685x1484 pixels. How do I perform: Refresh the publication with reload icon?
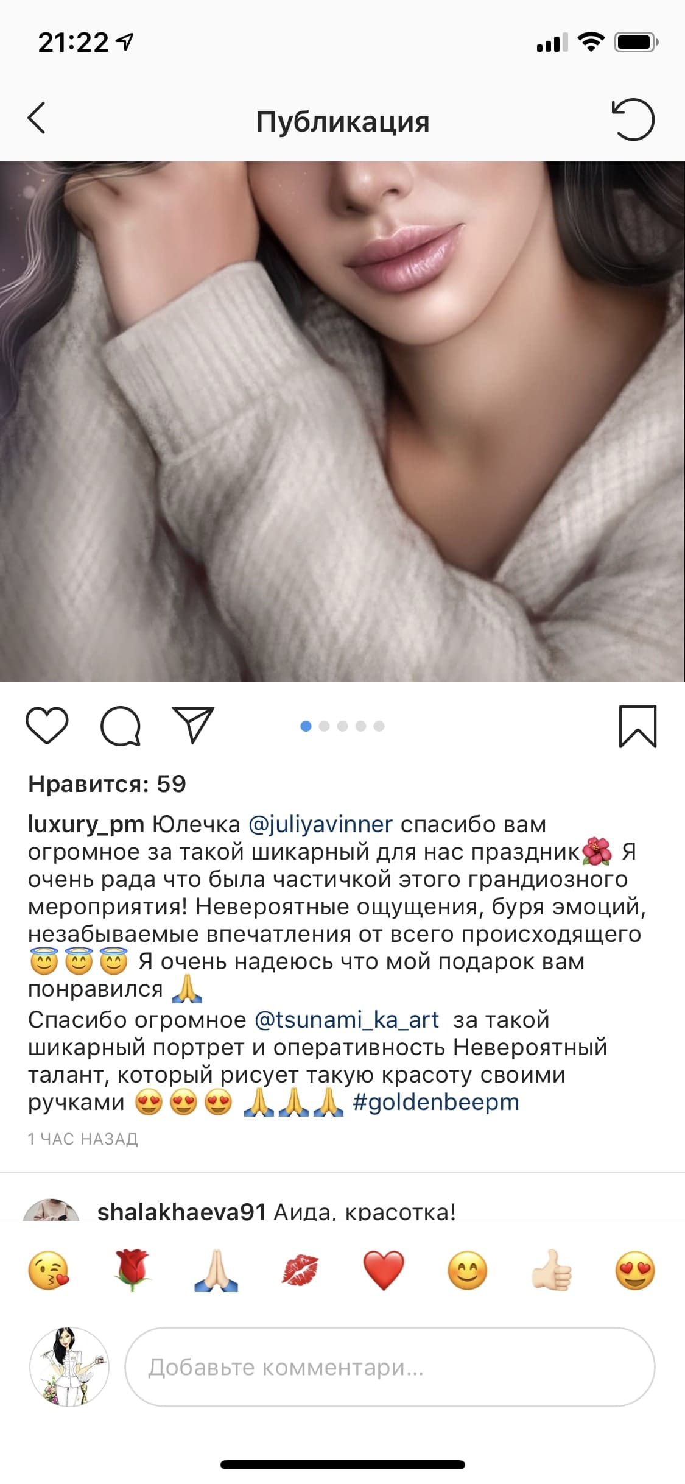click(633, 119)
